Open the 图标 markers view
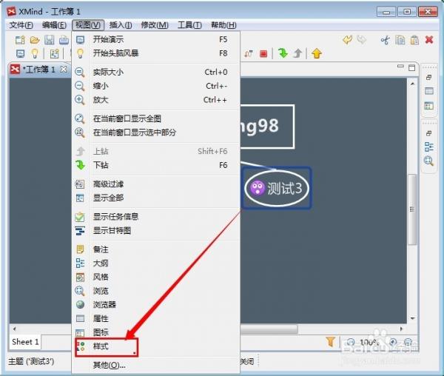Image resolution: width=444 pixels, height=376 pixels. (155, 332)
